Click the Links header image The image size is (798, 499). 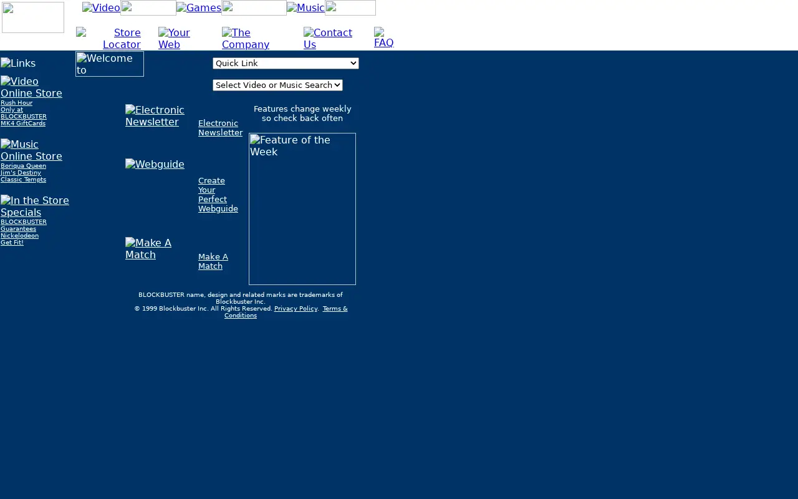[18, 64]
